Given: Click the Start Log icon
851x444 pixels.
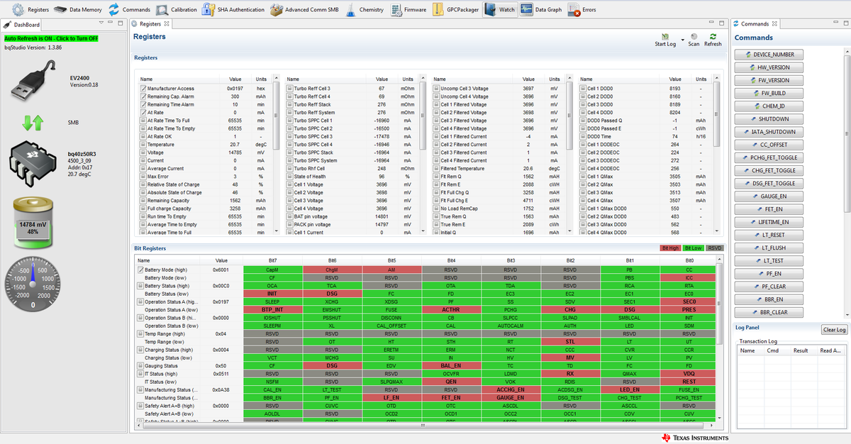Looking at the screenshot, I should click(664, 35).
